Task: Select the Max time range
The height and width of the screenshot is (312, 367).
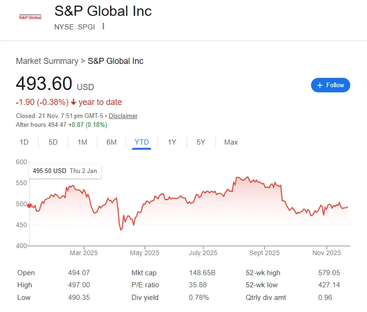Action: pyautogui.click(x=231, y=142)
